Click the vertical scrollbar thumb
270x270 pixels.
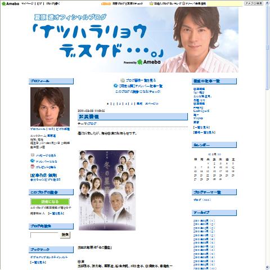coord(268,47)
